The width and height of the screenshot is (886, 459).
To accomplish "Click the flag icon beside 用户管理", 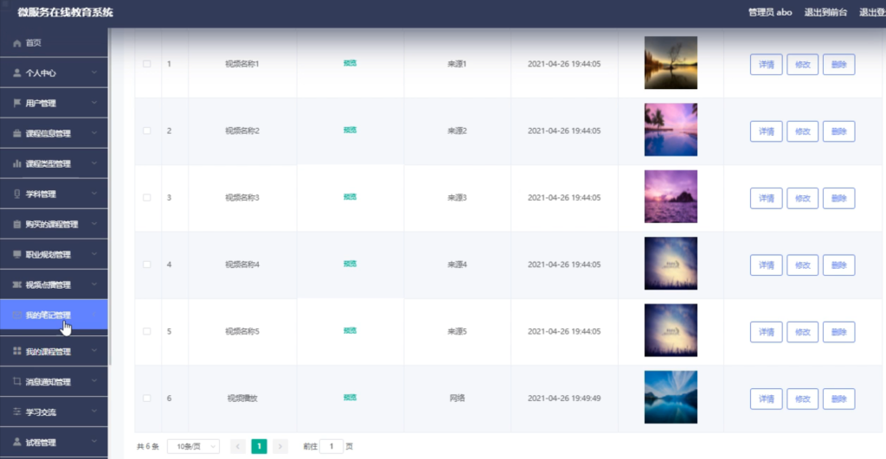I will tap(17, 103).
